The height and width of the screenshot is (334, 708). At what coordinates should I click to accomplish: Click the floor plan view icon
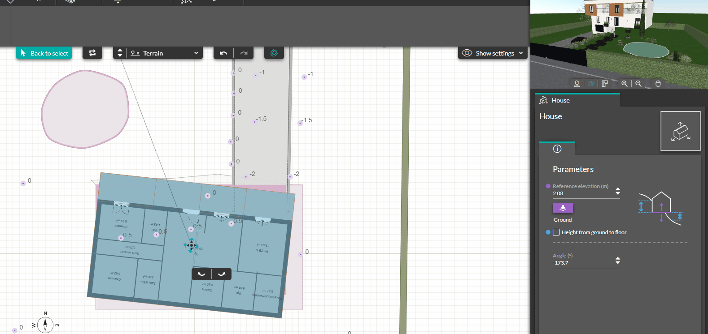[605, 84]
